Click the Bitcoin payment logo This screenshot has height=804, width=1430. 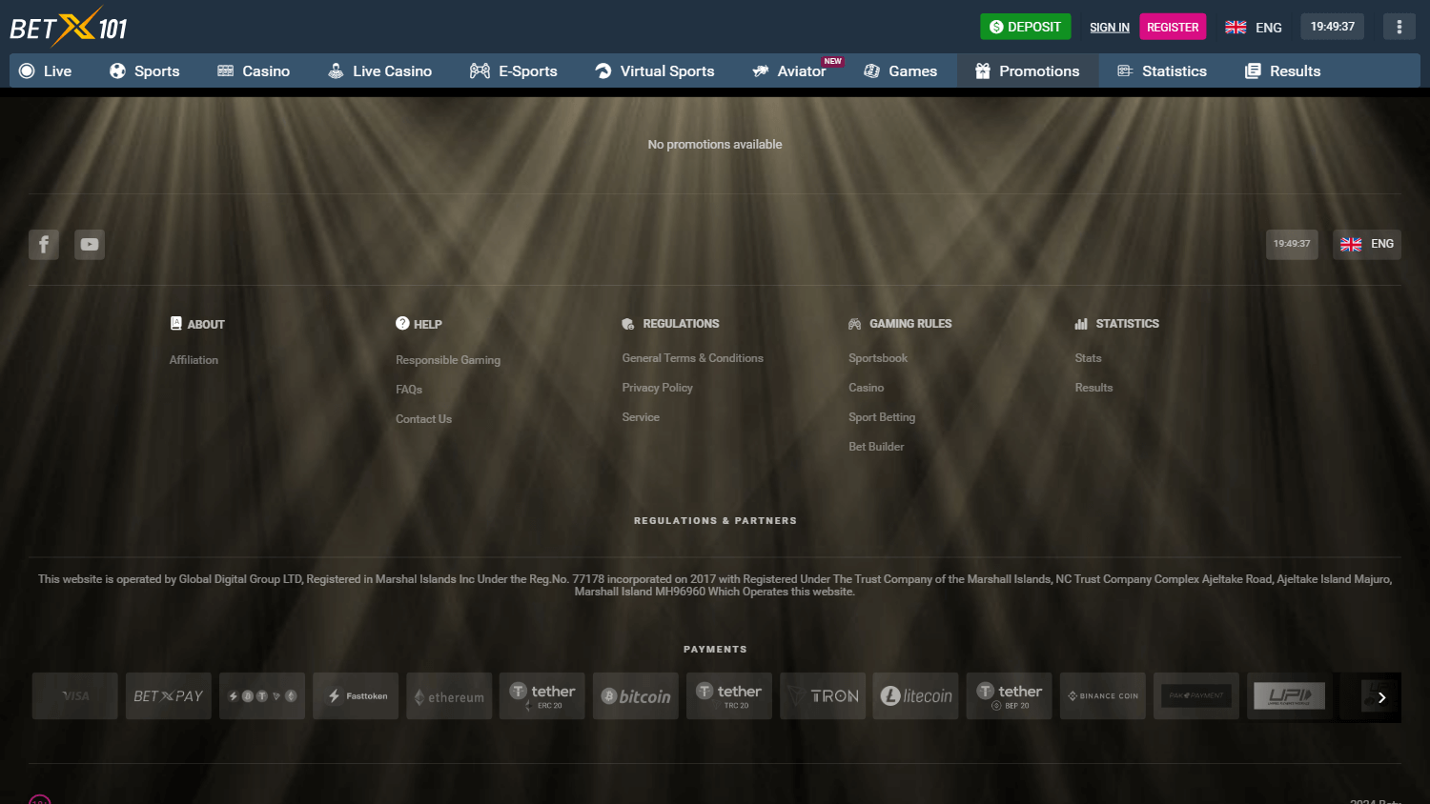[x=636, y=696]
